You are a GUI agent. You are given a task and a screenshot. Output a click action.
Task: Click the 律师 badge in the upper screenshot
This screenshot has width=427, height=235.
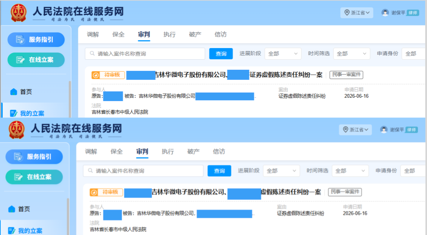pos(413,13)
